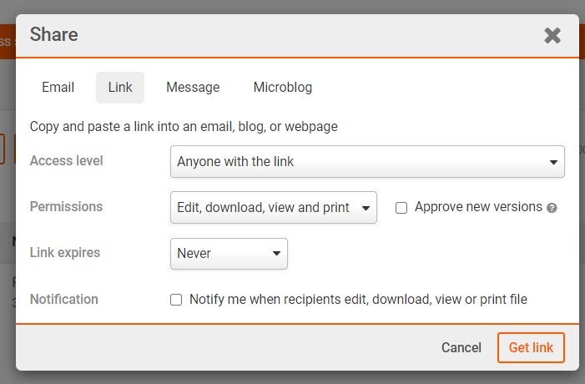
Task: Open the Message tab
Action: (193, 88)
